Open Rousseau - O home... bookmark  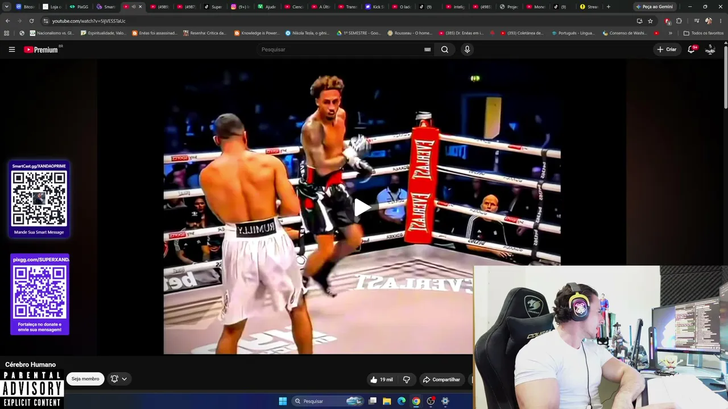click(x=409, y=33)
